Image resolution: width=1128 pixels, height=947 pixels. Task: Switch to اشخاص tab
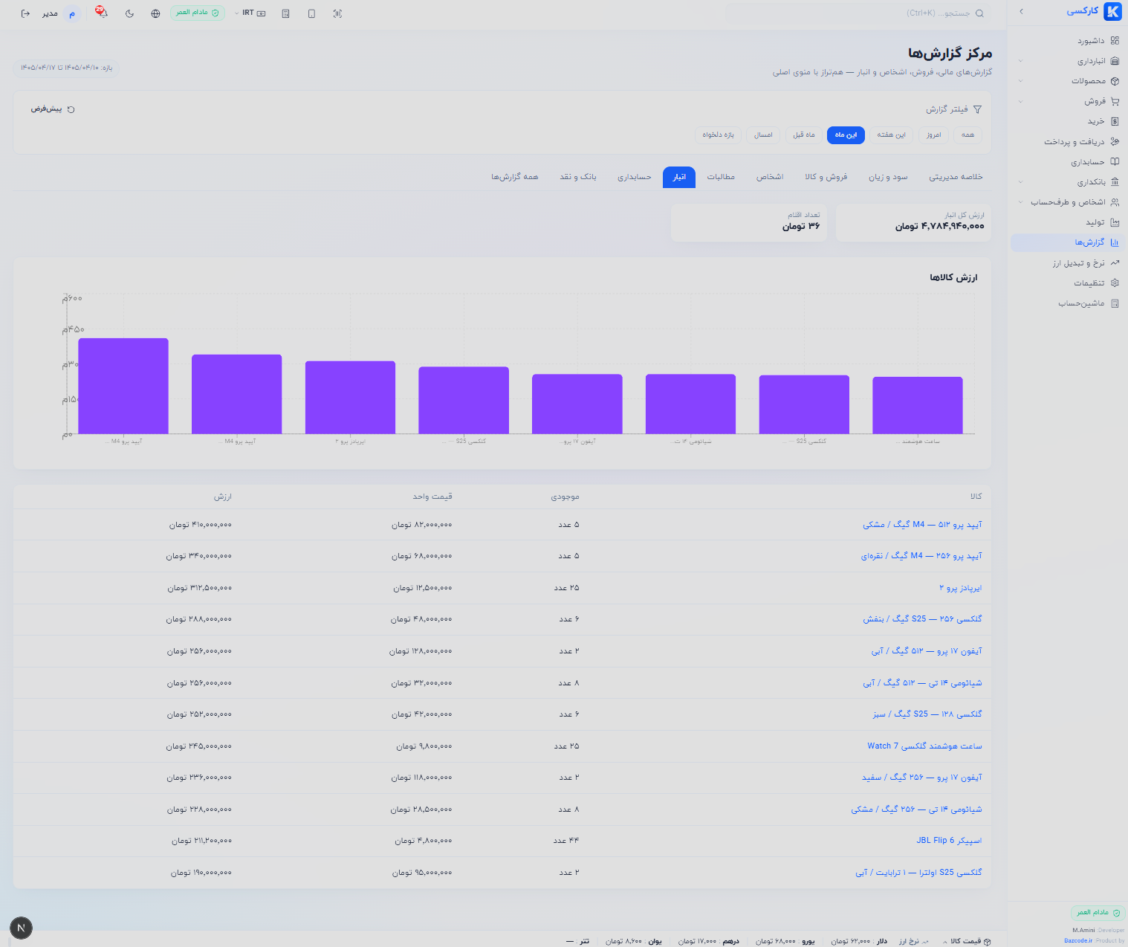(x=770, y=177)
